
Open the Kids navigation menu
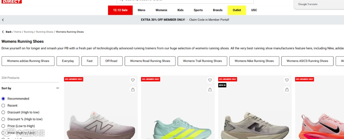pyautogui.click(x=180, y=10)
